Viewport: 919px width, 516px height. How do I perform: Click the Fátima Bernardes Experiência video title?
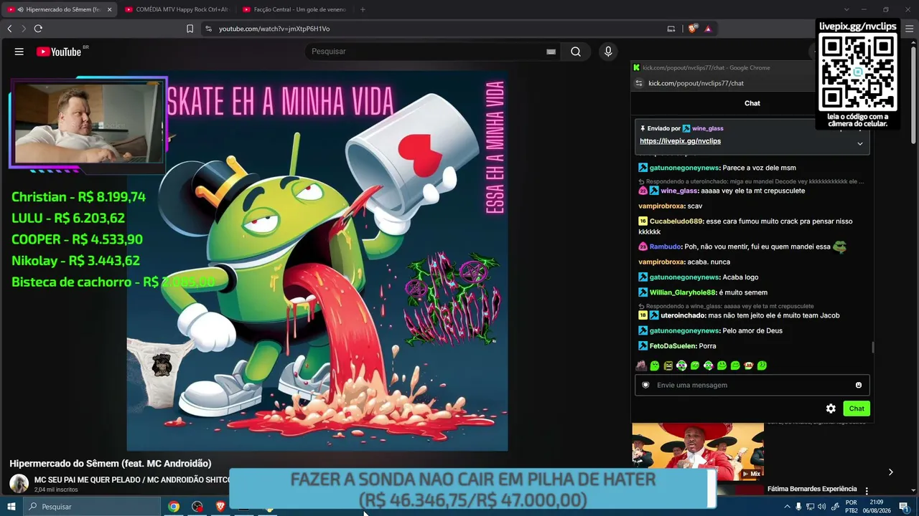click(812, 489)
